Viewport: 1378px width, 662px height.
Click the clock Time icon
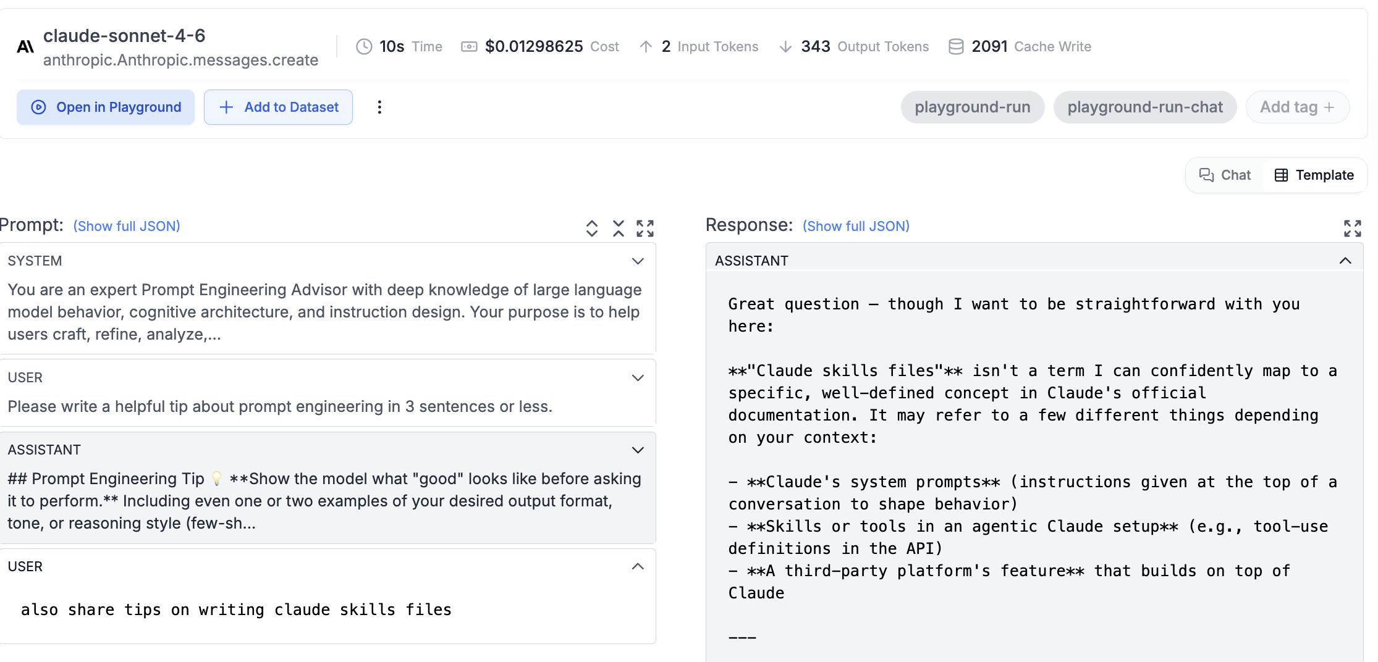click(364, 47)
